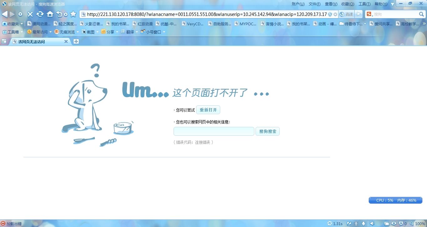Screen dimensions: 427x227
Task: Click the home page icon
Action: click(x=50, y=14)
